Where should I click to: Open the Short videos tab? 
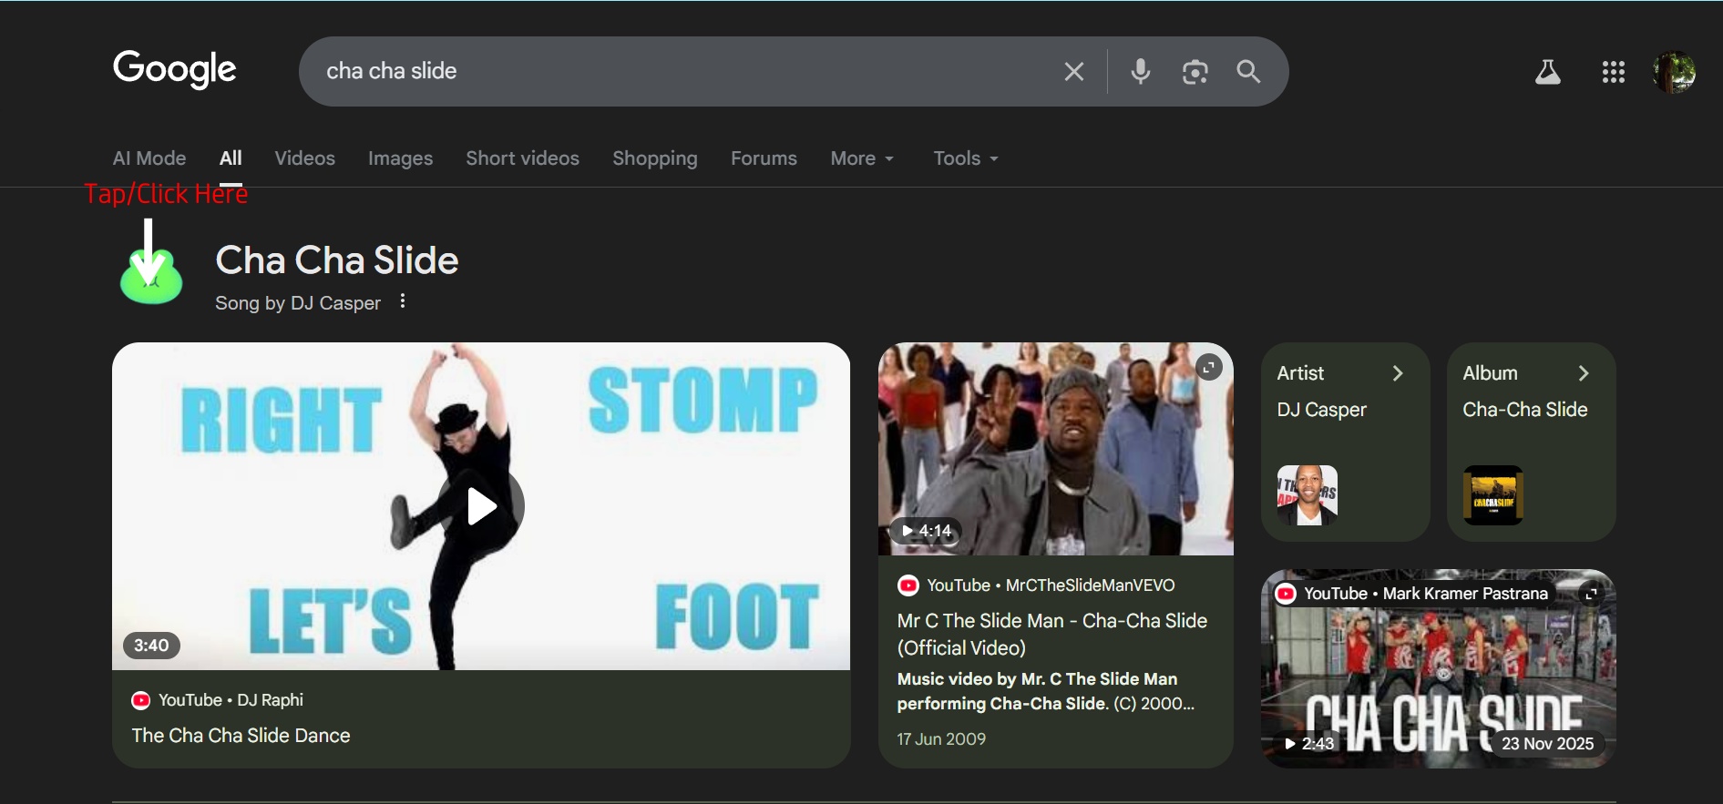click(523, 158)
